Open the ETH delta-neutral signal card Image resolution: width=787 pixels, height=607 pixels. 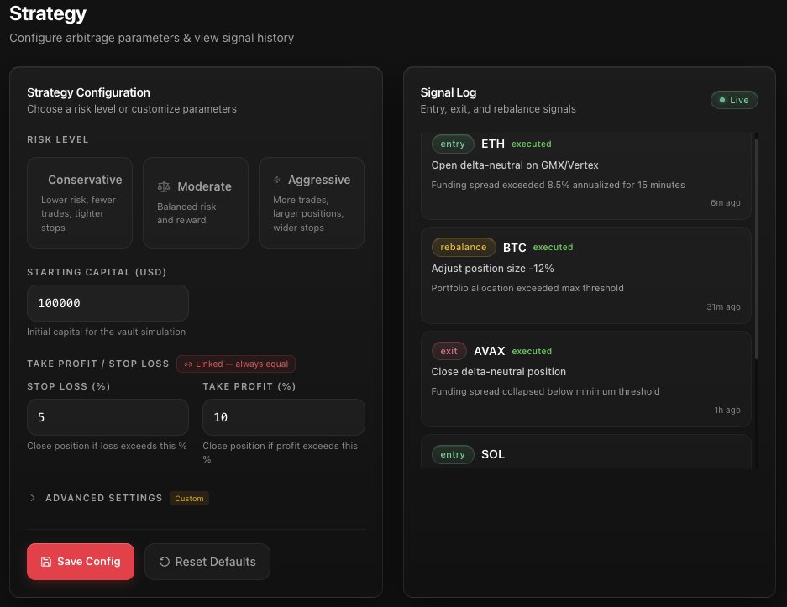[x=585, y=175]
